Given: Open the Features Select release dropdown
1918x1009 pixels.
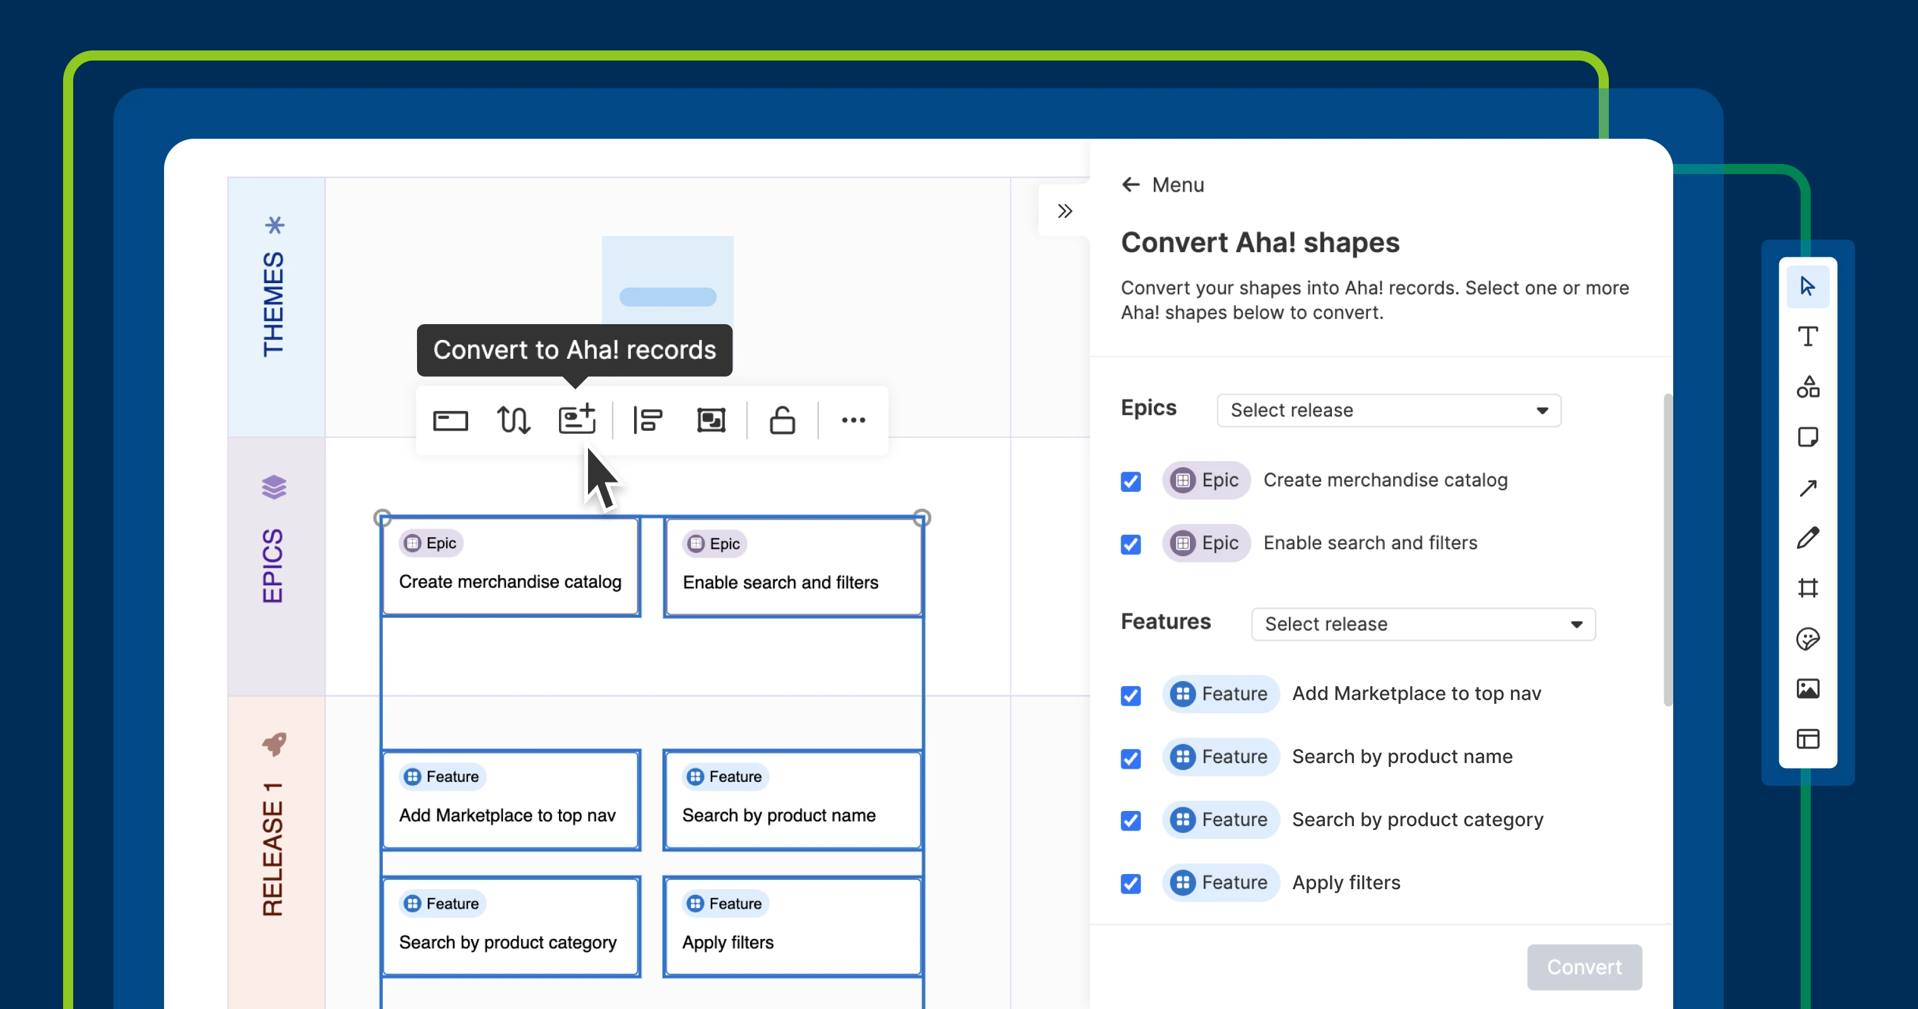Looking at the screenshot, I should point(1422,624).
